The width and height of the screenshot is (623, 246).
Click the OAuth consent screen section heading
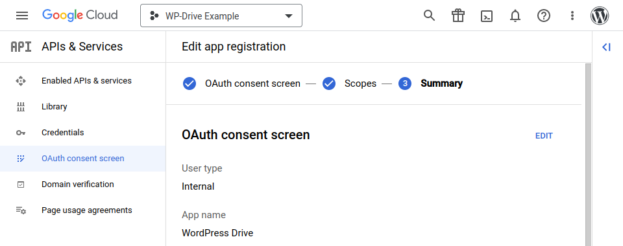tap(246, 135)
